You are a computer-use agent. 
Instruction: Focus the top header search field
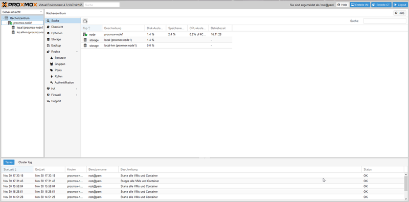(x=102, y=5)
